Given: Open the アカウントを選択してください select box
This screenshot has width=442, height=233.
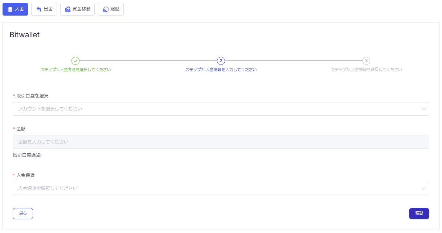Looking at the screenshot, I should pyautogui.click(x=218, y=109).
